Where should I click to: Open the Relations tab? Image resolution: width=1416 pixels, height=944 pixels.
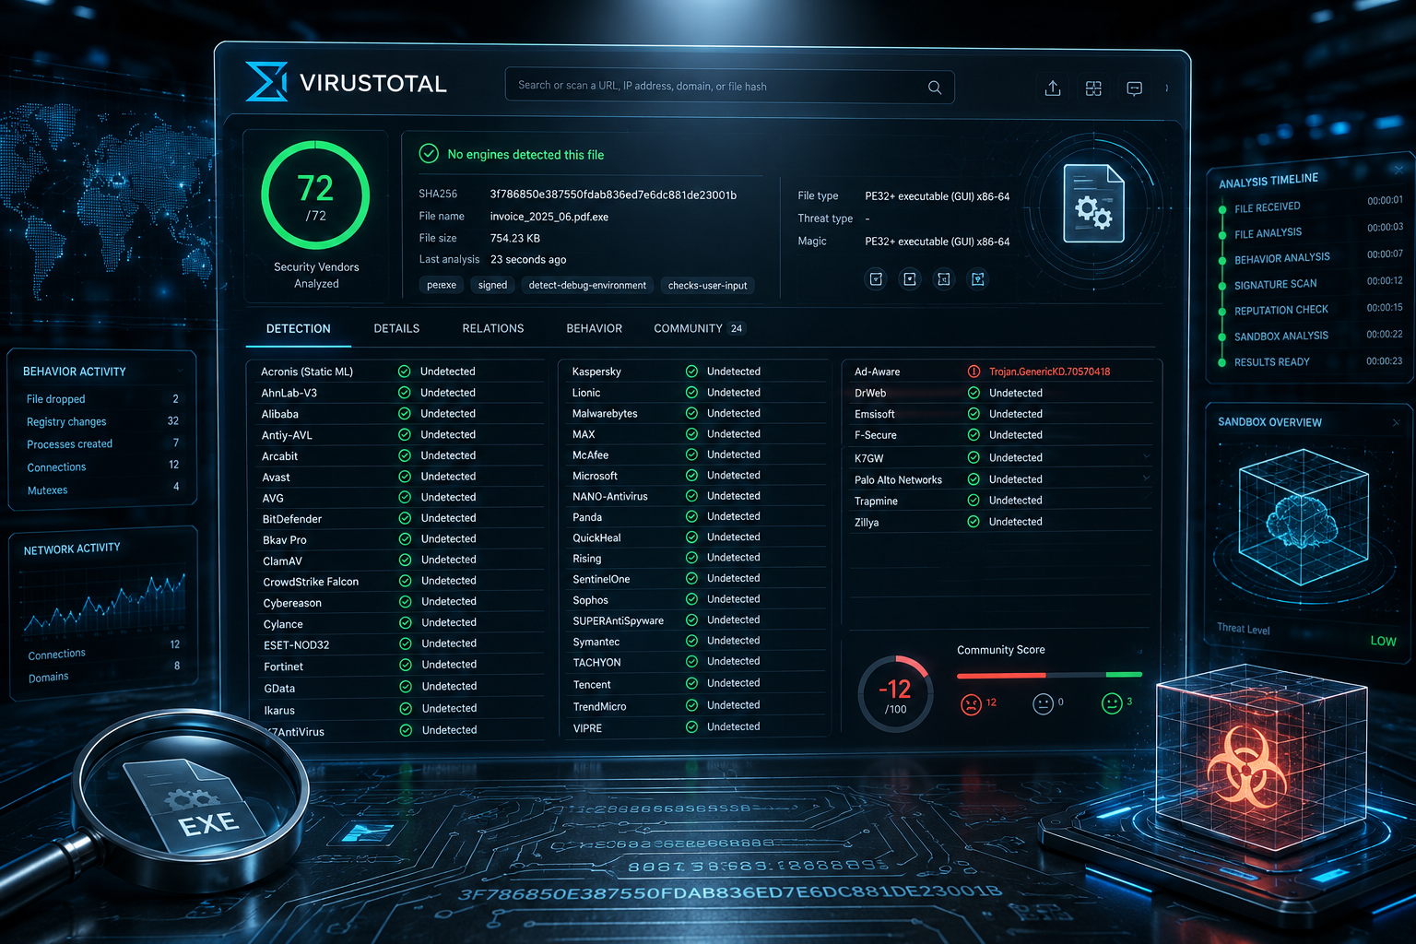(493, 329)
